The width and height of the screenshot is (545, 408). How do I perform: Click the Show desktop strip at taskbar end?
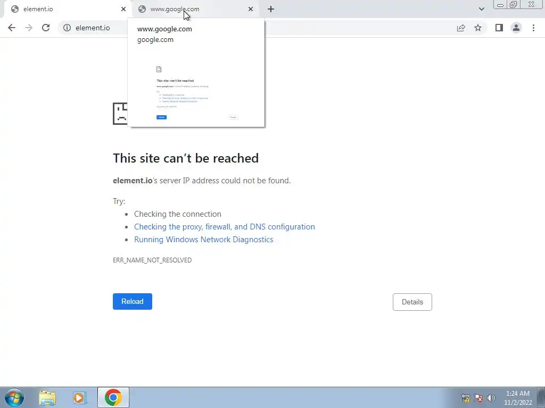coord(541,397)
